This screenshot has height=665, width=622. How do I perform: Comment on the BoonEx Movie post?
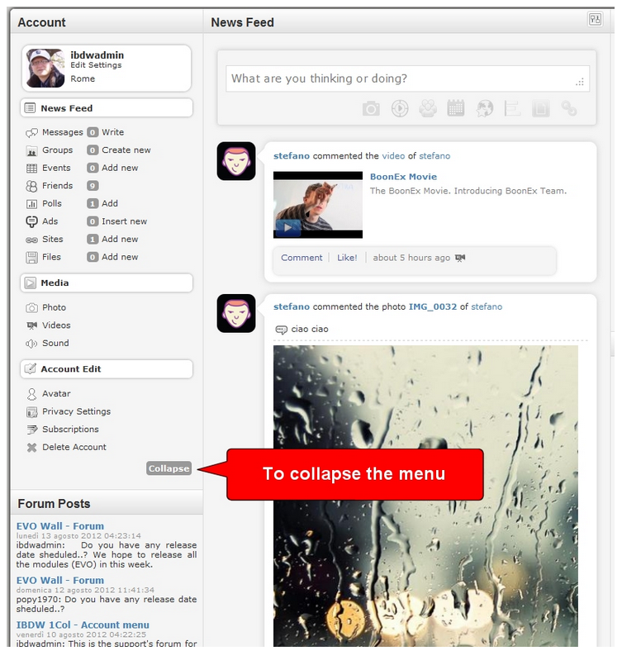pos(302,258)
